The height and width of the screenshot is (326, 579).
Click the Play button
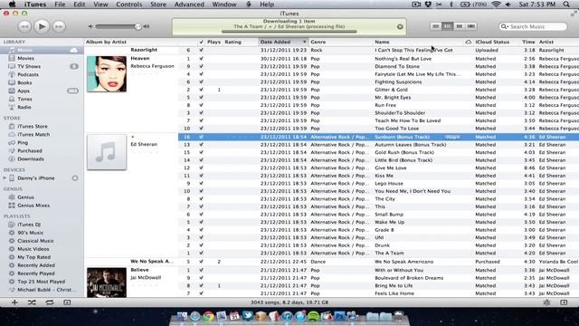pos(42,26)
